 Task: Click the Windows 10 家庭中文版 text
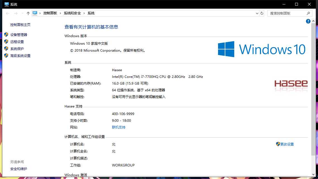tap(89, 44)
